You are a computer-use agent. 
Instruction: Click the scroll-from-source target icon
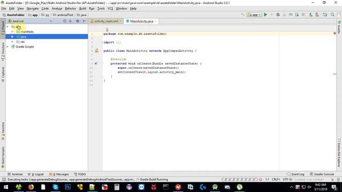[x=65, y=21]
